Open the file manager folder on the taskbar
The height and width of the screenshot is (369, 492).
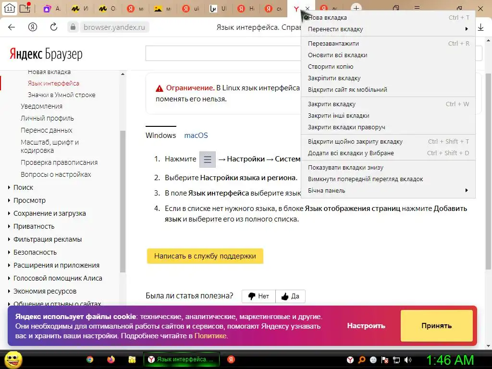tap(132, 359)
